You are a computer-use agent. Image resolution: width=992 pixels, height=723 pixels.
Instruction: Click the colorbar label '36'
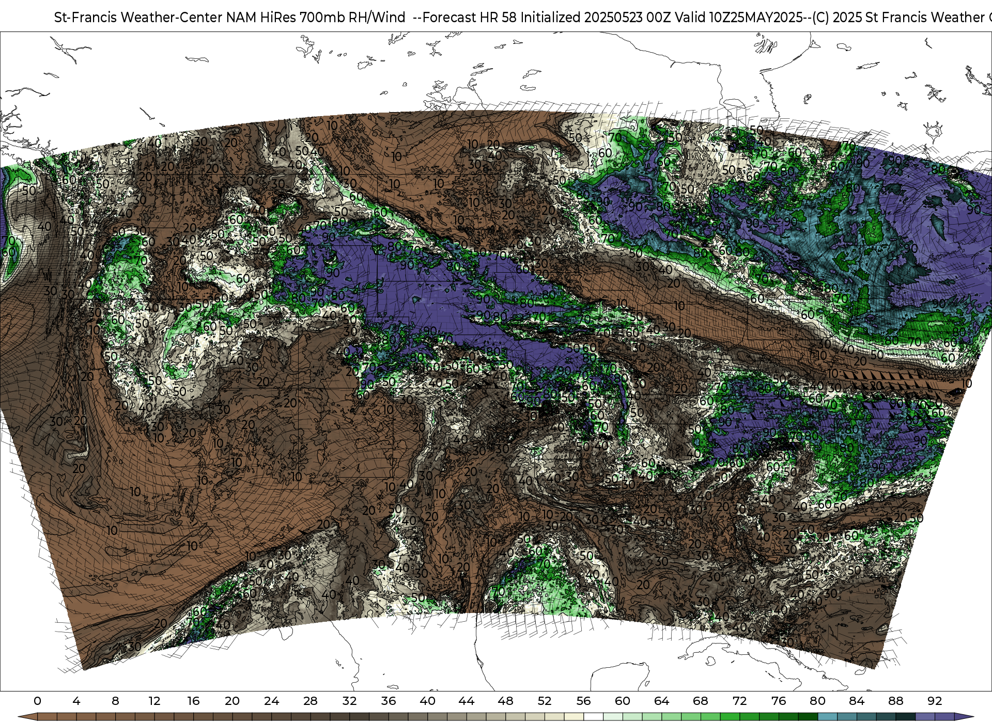tap(389, 701)
